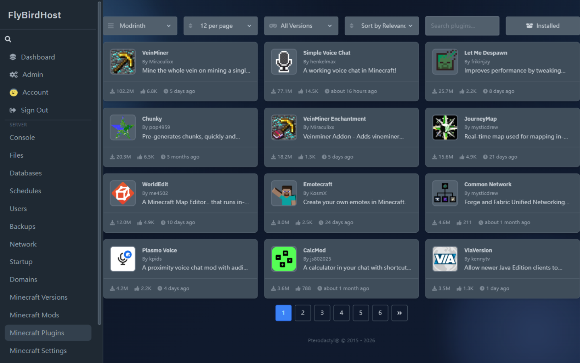Go to page 6

coord(380,313)
